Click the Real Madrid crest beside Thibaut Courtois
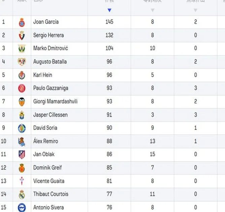The image size is (225, 212). tap(22, 194)
